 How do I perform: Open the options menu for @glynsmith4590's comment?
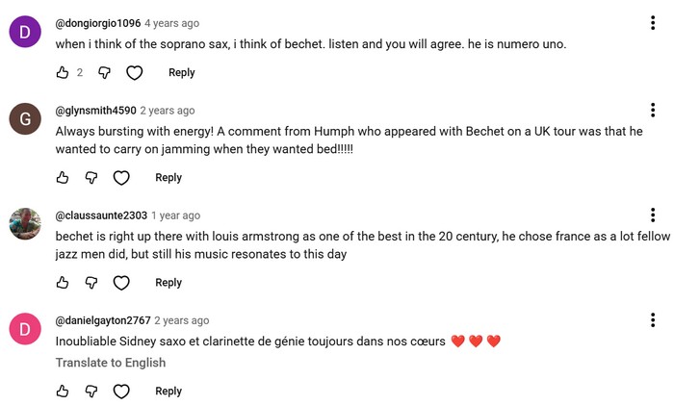[x=653, y=110]
